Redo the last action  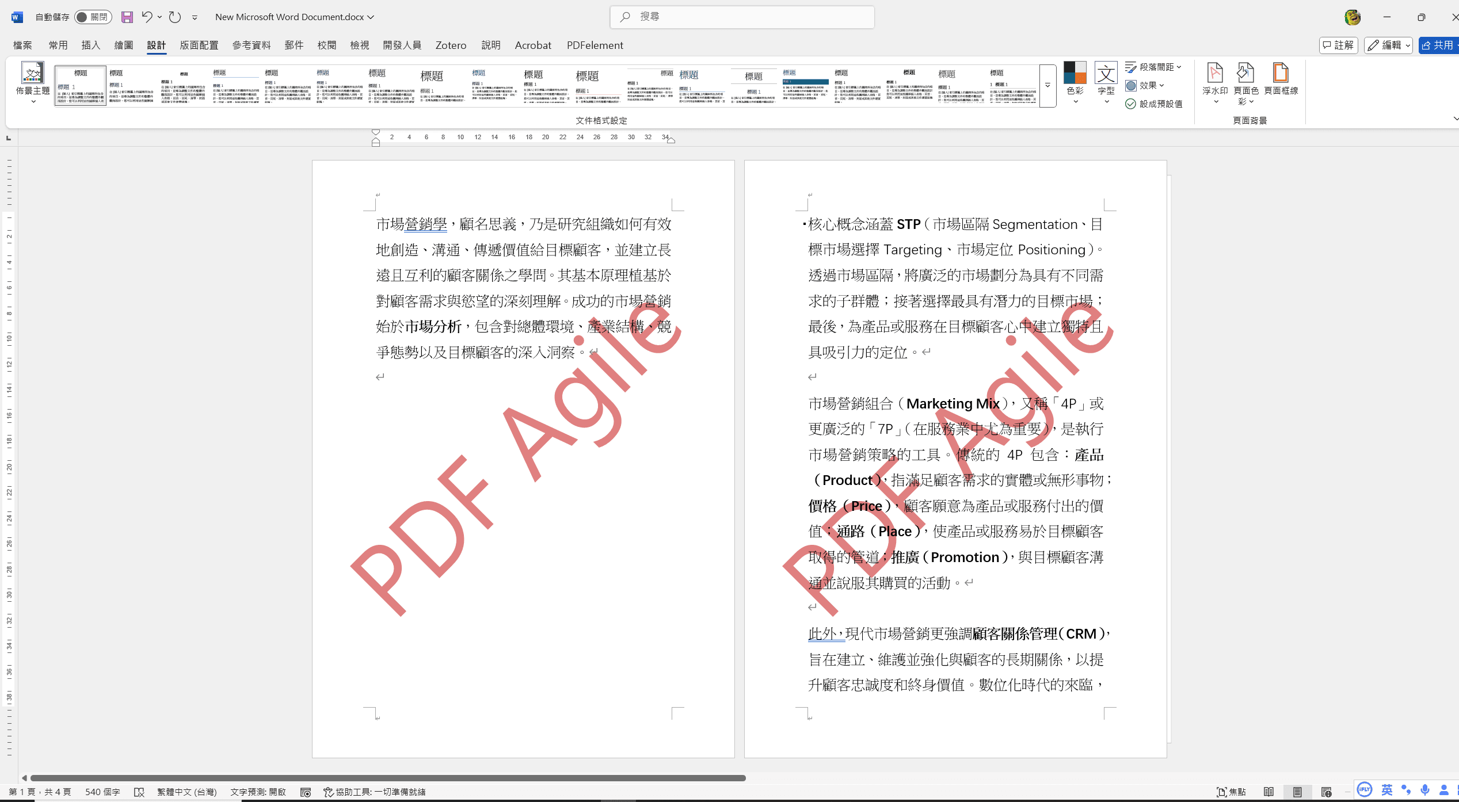[x=175, y=17]
